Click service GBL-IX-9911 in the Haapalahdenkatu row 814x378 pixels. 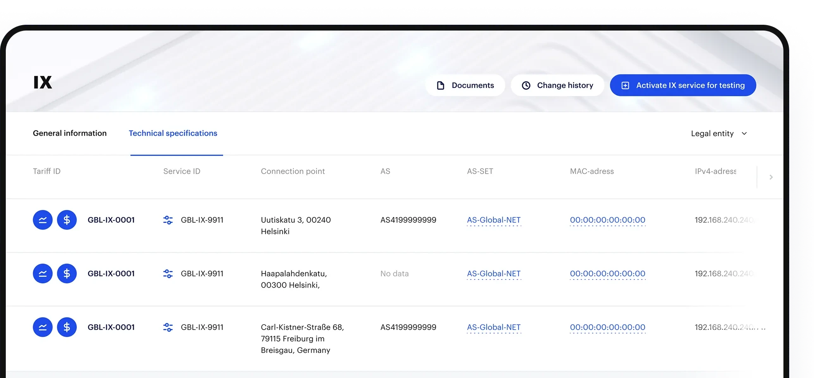pyautogui.click(x=202, y=274)
